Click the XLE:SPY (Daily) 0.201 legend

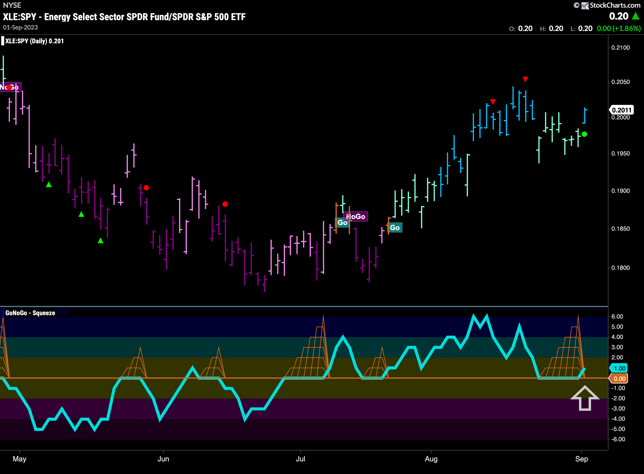[x=34, y=41]
